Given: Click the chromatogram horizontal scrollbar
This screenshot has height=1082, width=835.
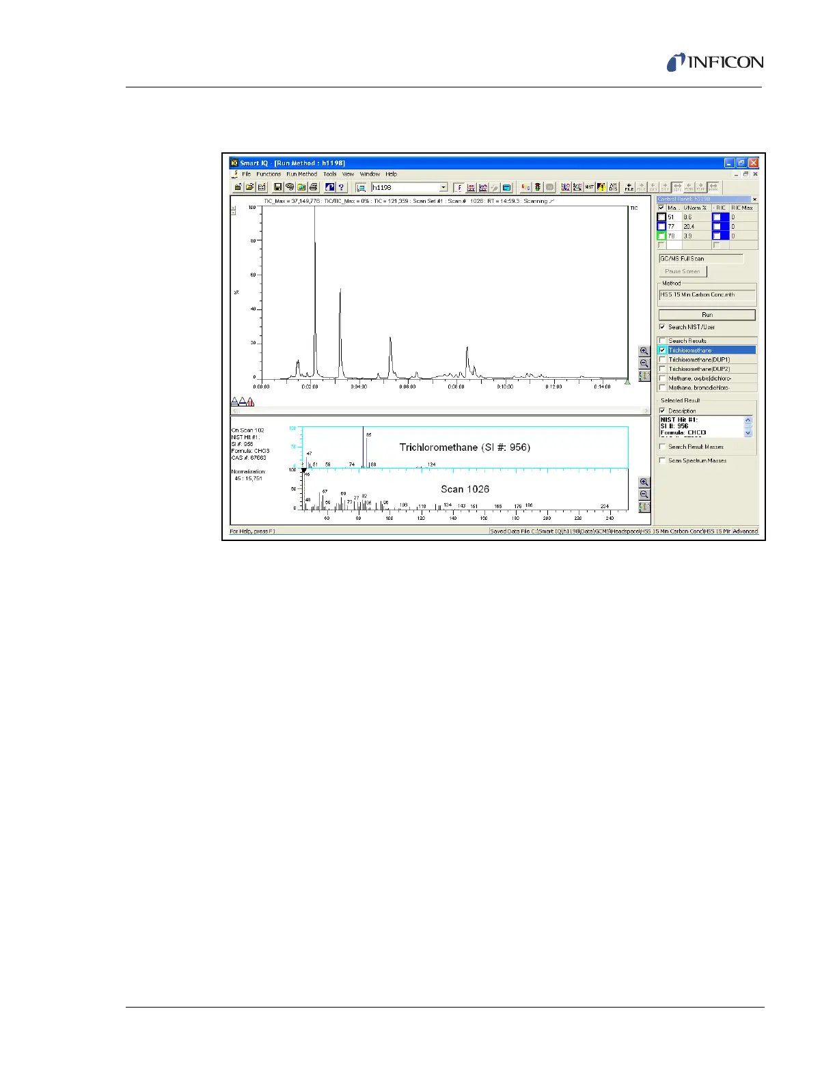Looking at the screenshot, I should coord(441,411).
